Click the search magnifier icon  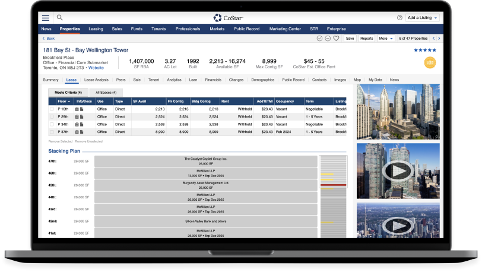click(59, 18)
